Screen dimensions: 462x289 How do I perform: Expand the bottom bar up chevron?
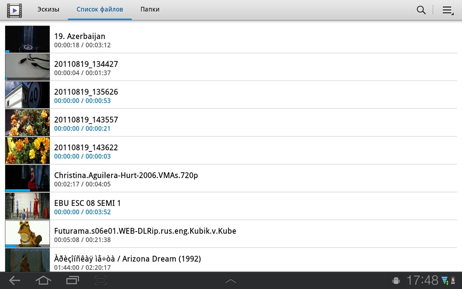pos(231,281)
